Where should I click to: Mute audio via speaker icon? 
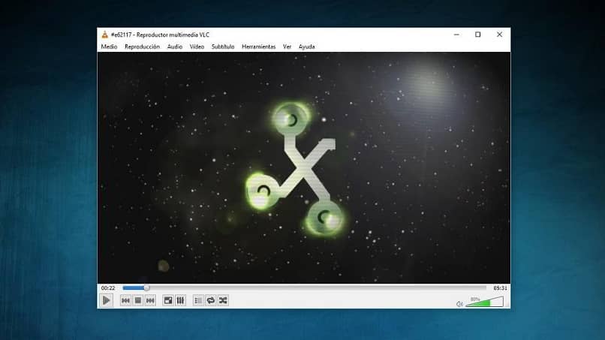point(459,304)
